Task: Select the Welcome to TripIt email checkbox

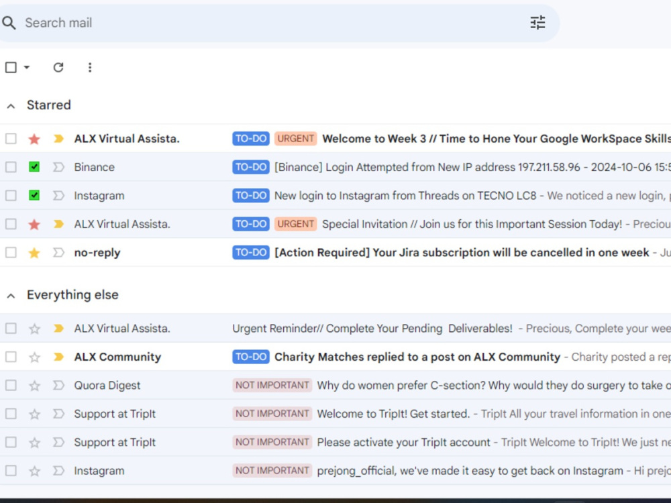Action: [11, 414]
